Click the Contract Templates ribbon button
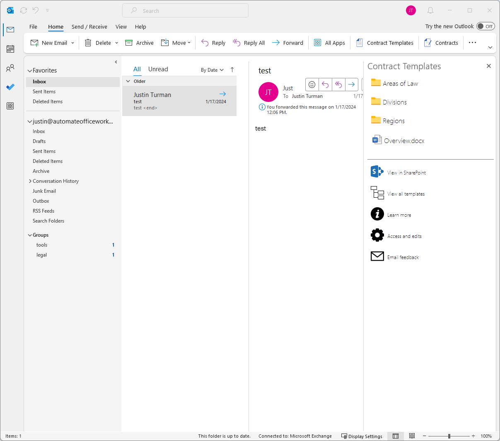The height and width of the screenshot is (441, 500). click(385, 43)
